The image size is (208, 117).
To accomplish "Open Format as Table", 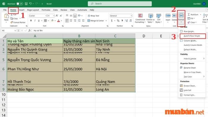I will point(150,18).
